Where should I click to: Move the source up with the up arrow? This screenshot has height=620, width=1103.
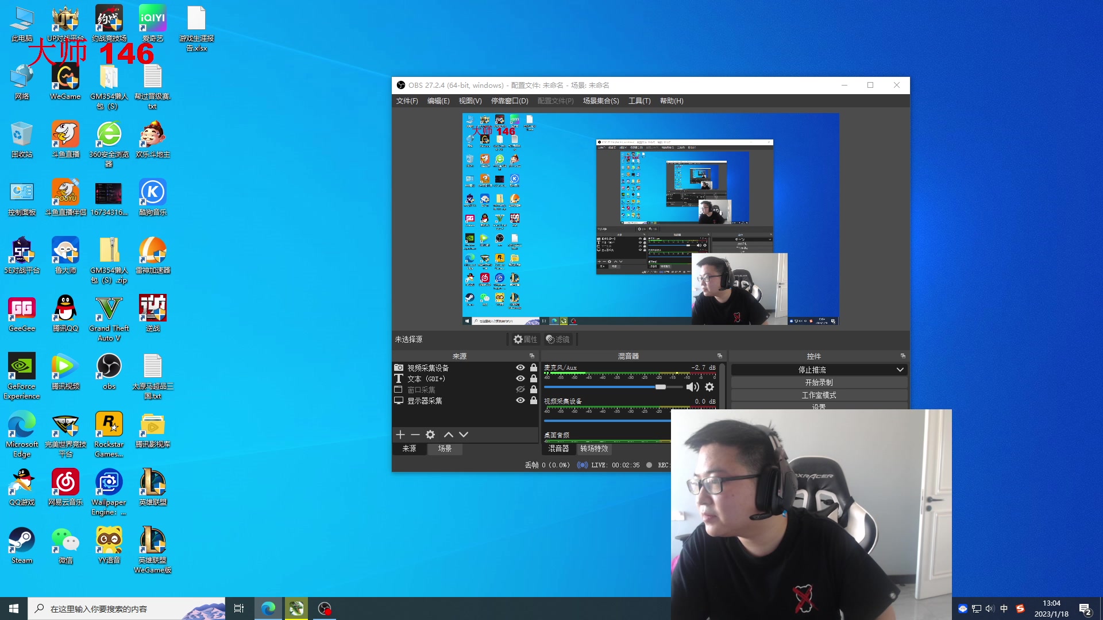[449, 435]
